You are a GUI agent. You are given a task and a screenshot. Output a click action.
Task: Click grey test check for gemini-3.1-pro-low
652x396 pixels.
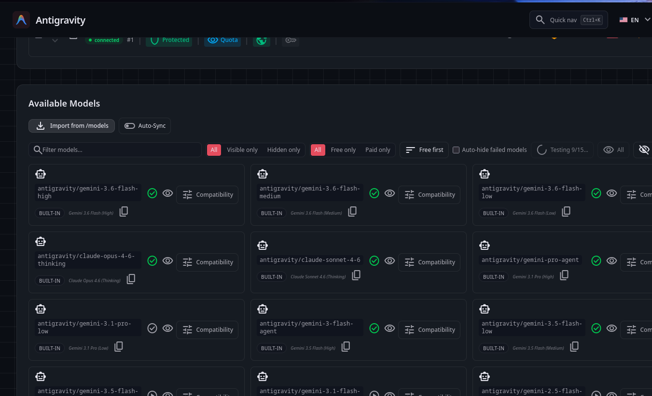click(152, 328)
